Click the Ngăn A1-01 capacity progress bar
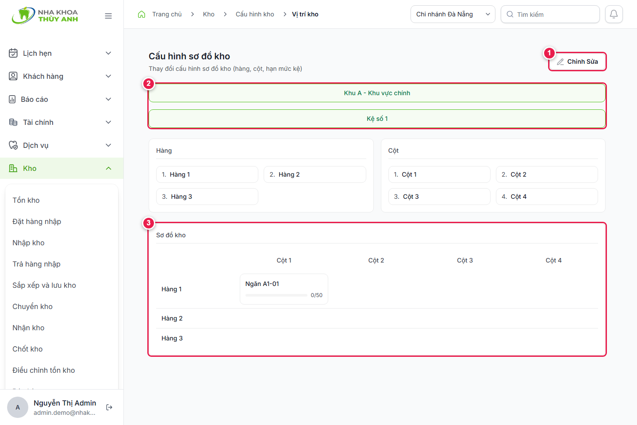637x425 pixels. (276, 295)
